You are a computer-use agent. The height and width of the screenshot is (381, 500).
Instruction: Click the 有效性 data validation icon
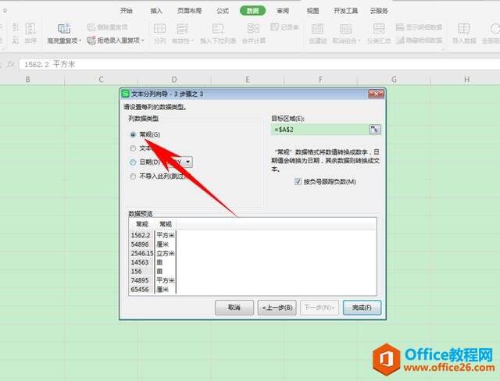(x=182, y=29)
